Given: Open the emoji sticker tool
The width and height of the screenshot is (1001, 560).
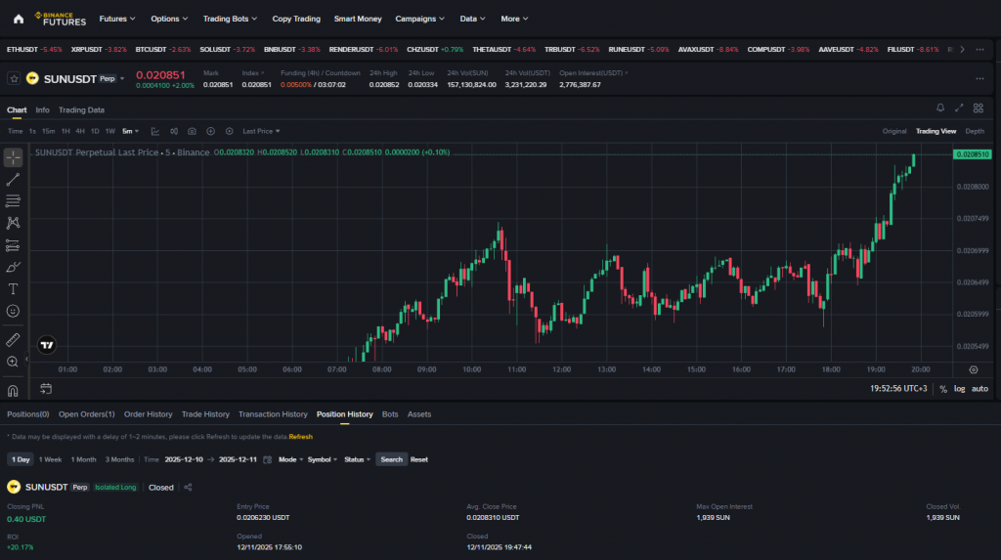Looking at the screenshot, I should 13,311.
